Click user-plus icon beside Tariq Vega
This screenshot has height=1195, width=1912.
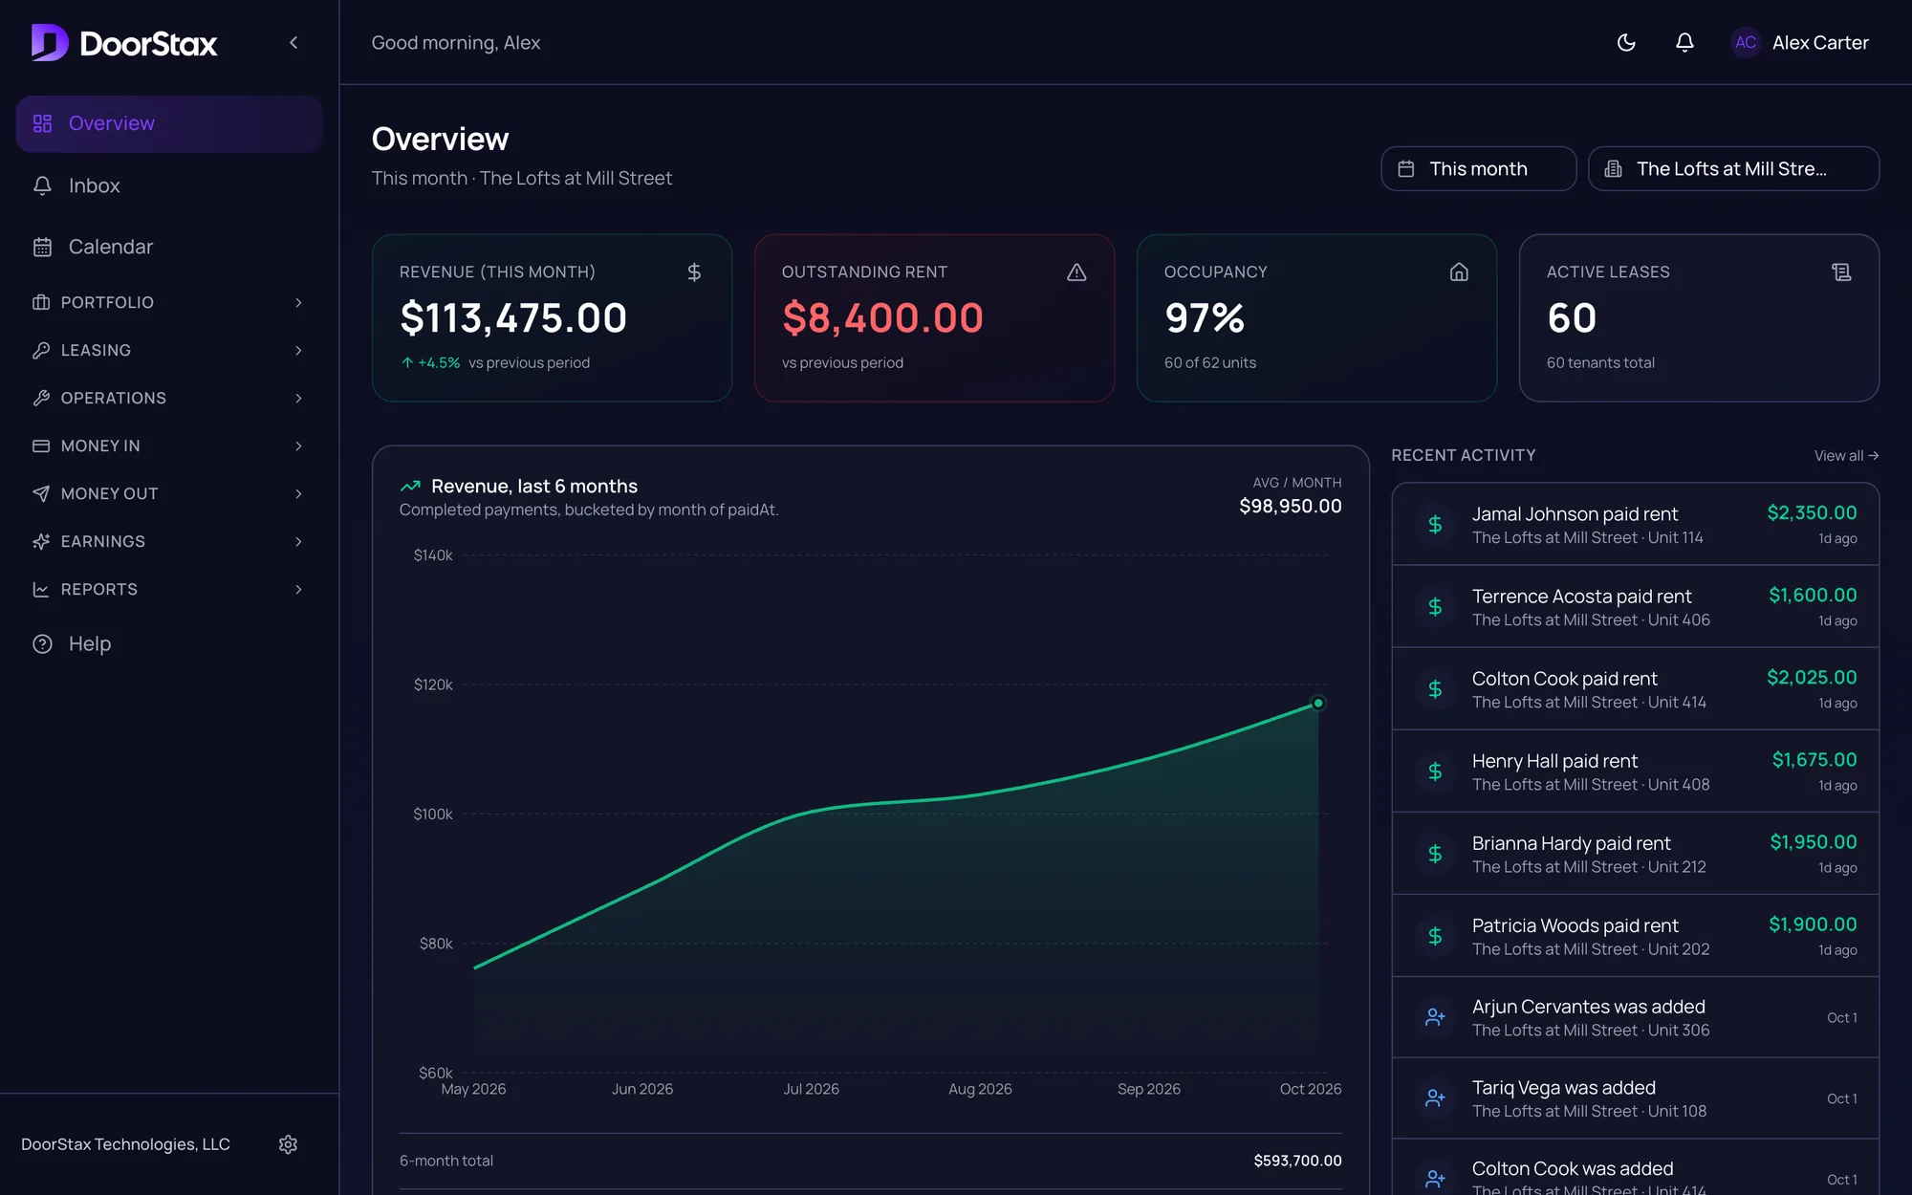pyautogui.click(x=1435, y=1098)
